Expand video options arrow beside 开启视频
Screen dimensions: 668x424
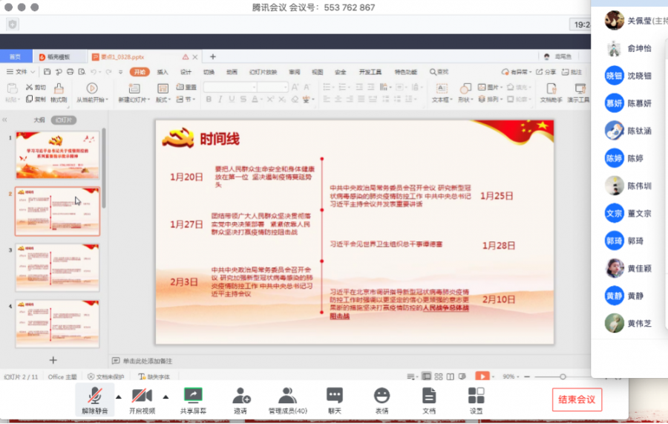[x=166, y=396]
